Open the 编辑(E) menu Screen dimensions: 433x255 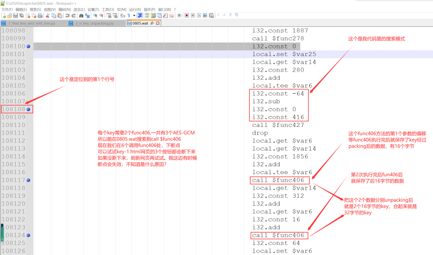[21, 9]
